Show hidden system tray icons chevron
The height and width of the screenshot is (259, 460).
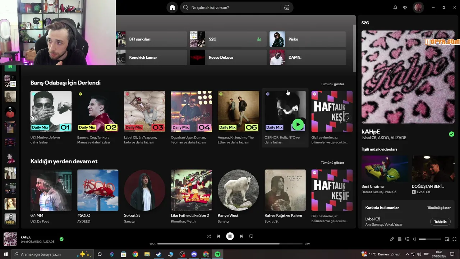click(x=408, y=254)
